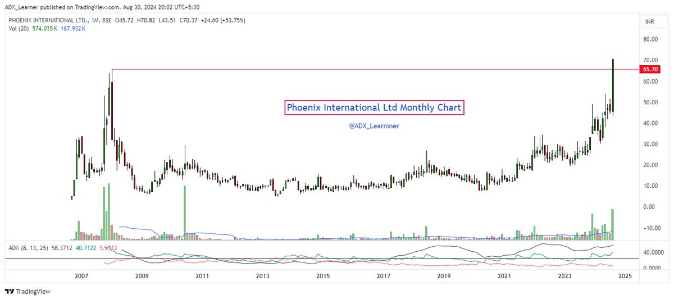This screenshot has width=674, height=300.
Task: Click the 2011 label on time axis
Action: point(202,276)
